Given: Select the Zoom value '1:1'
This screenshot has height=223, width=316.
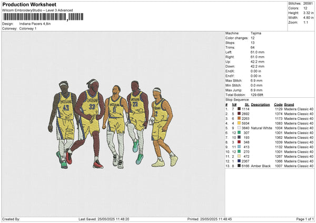Looking at the screenshot, I should [x=305, y=22].
